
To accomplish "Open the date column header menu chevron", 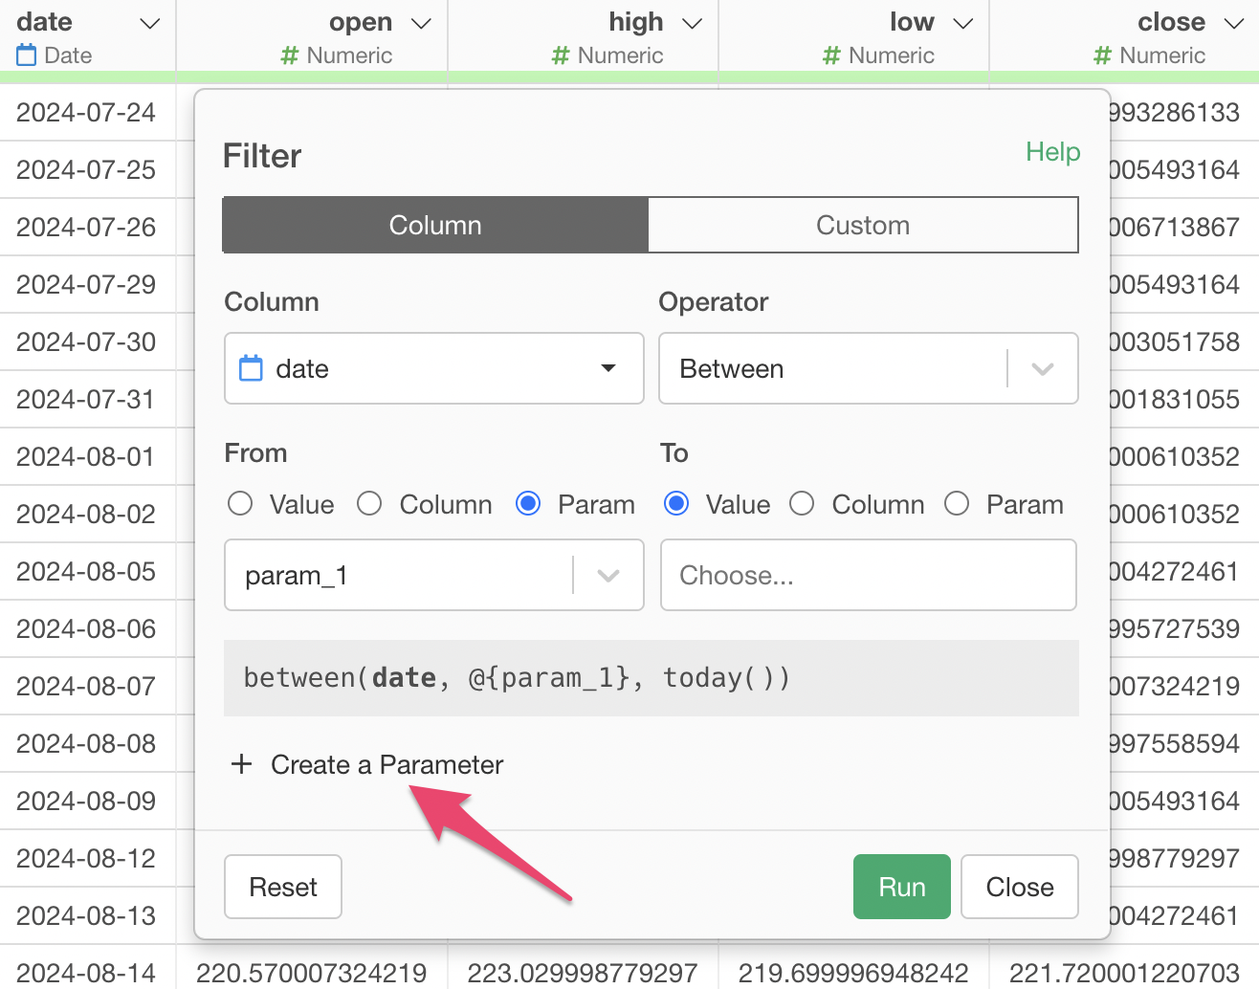I will tap(149, 23).
